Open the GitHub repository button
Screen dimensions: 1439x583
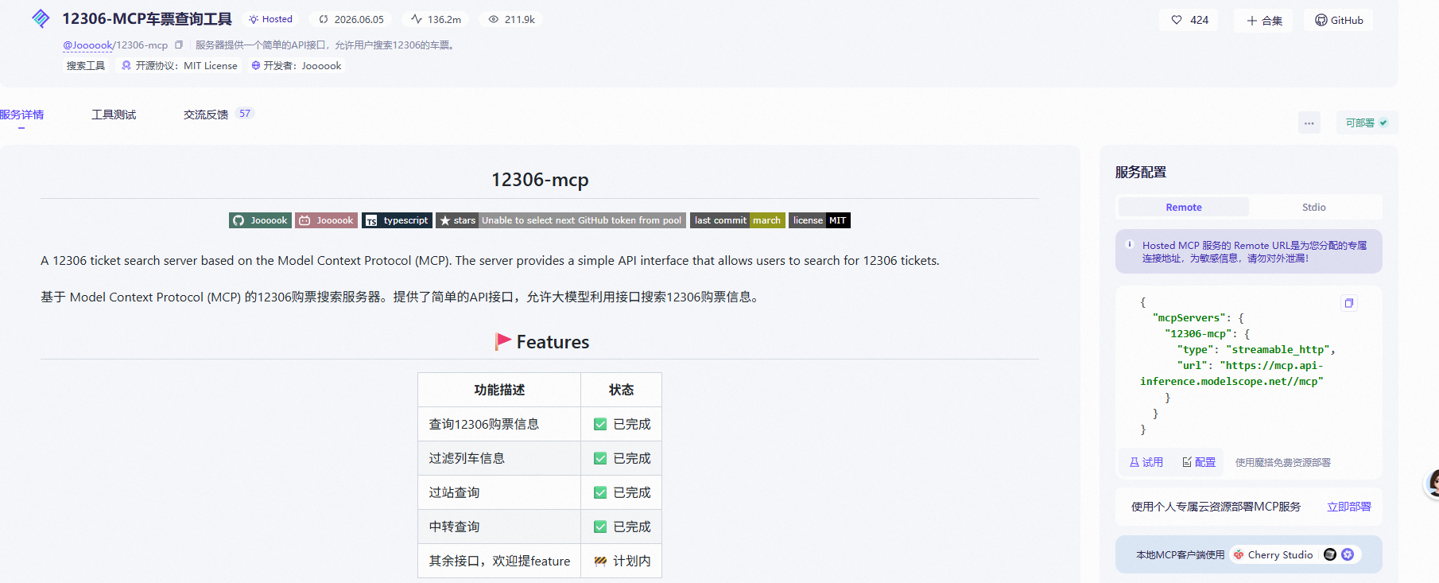coord(1339,21)
